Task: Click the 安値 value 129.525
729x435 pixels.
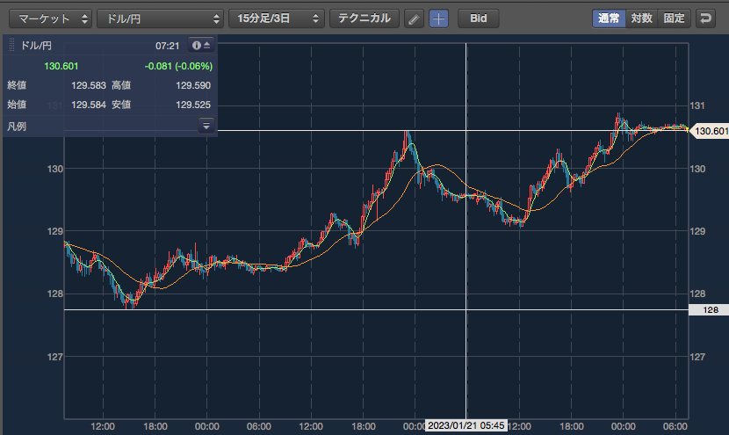Action: point(193,105)
